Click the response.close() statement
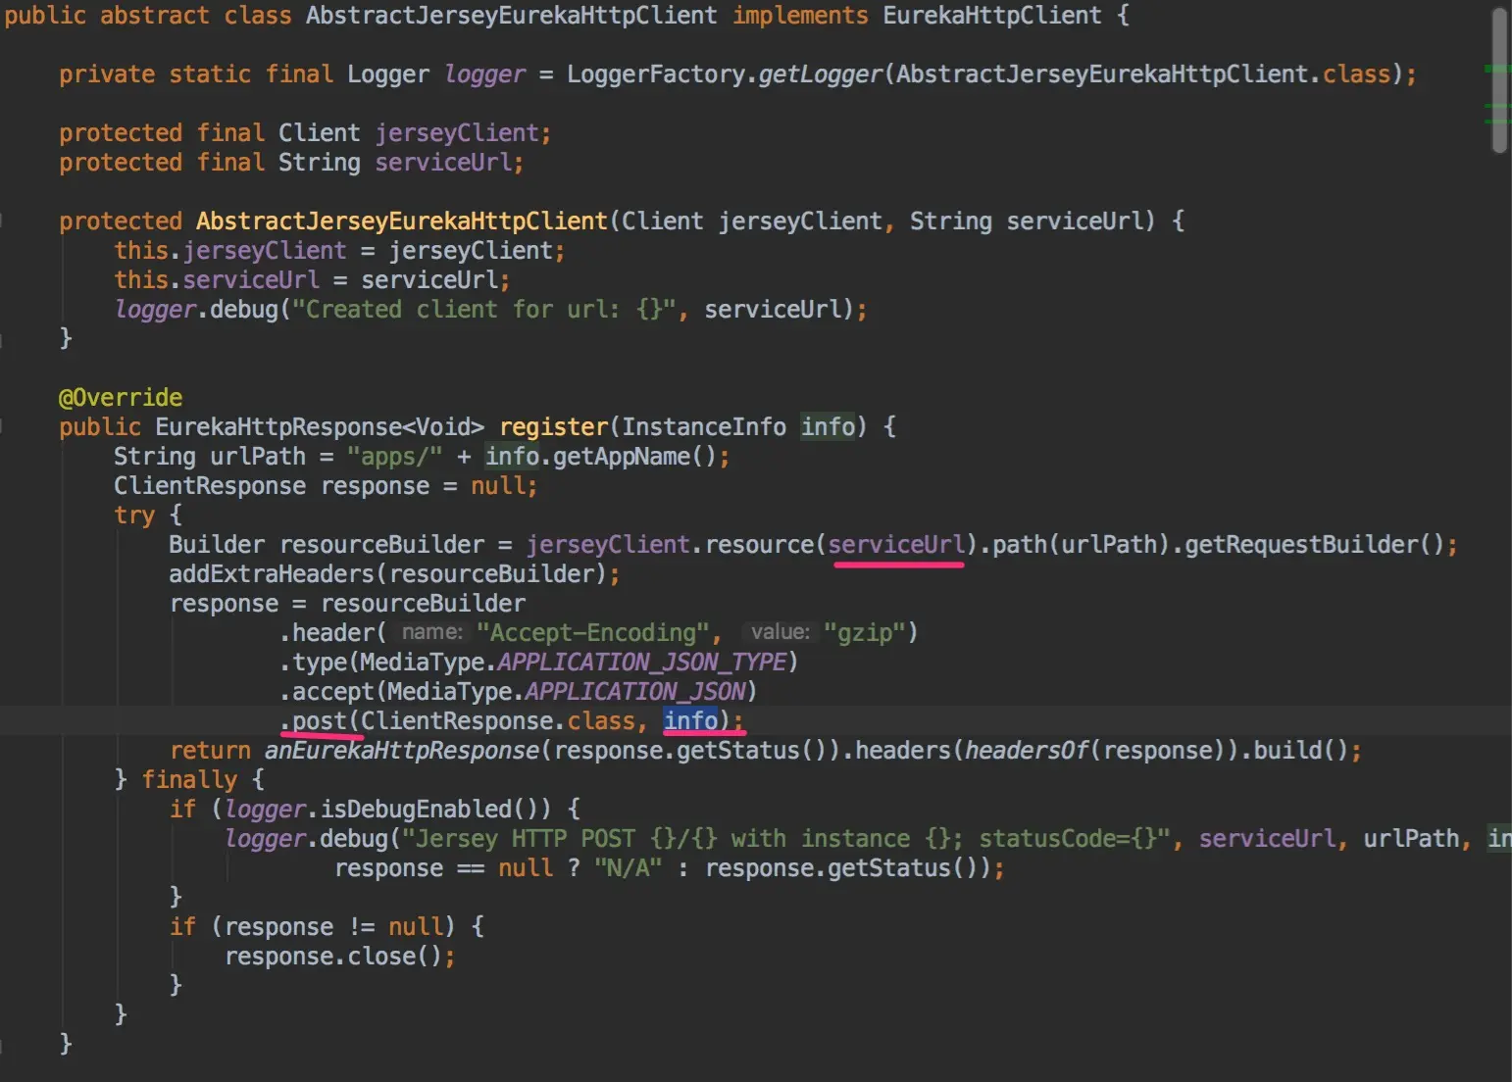Viewport: 1512px width, 1082px height. (339, 957)
